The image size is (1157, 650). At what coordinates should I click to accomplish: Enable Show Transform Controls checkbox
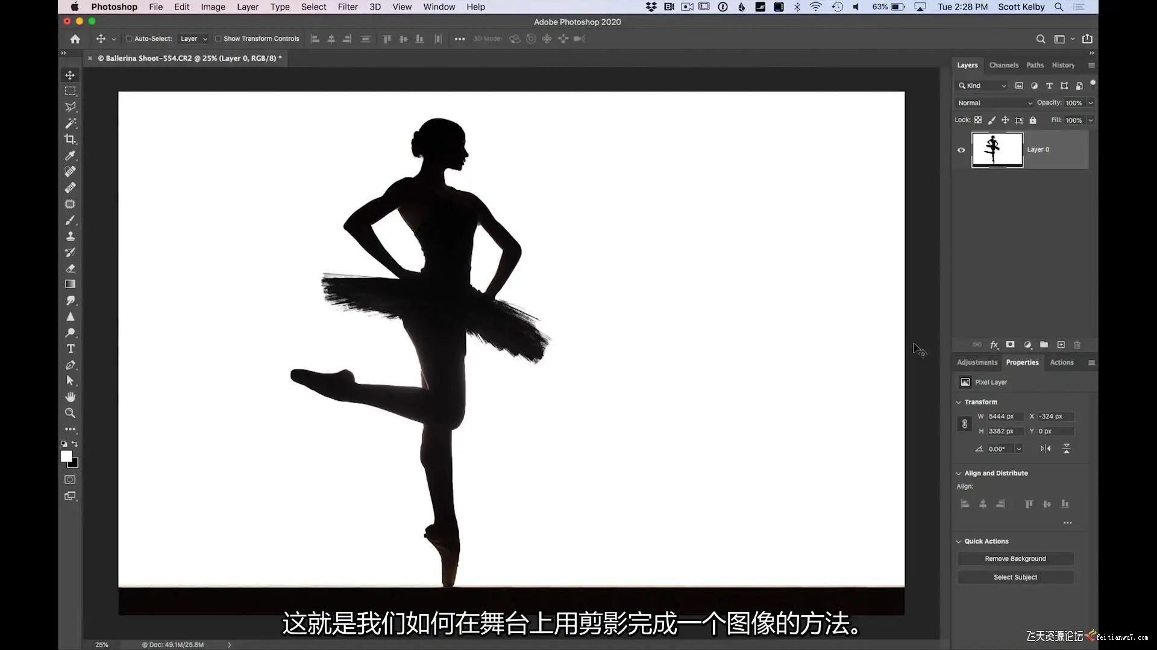218,39
